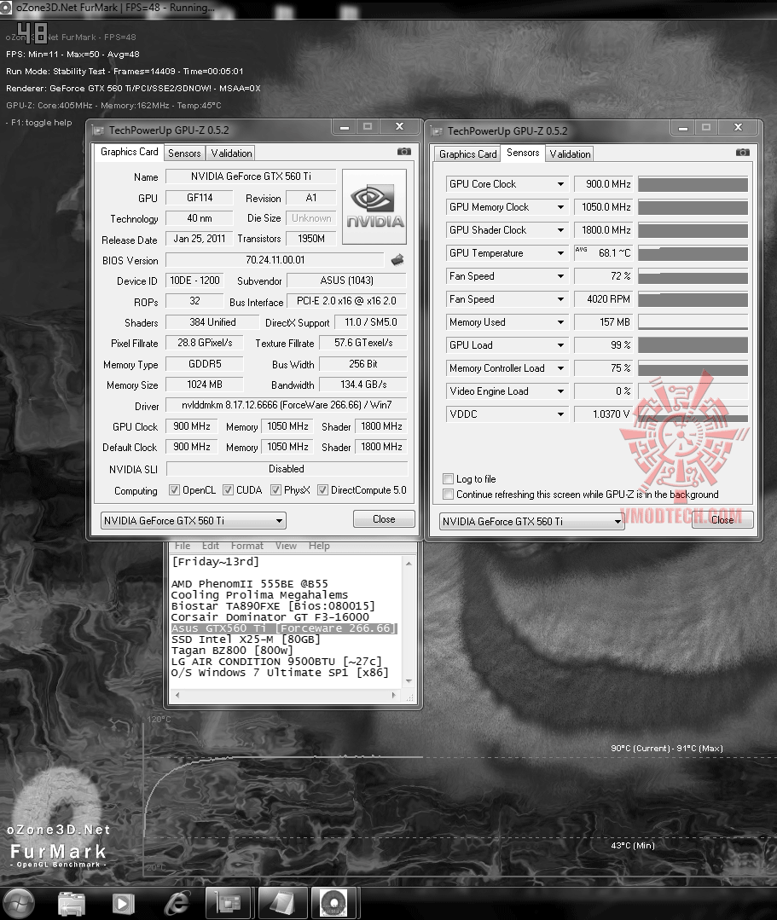
Task: Click '900.0 MHz' GPU Core Clock value
Action: point(603,184)
